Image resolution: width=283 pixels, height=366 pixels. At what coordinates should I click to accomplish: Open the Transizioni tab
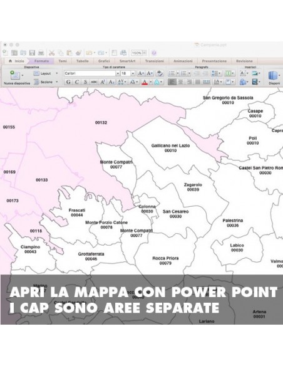pos(154,61)
